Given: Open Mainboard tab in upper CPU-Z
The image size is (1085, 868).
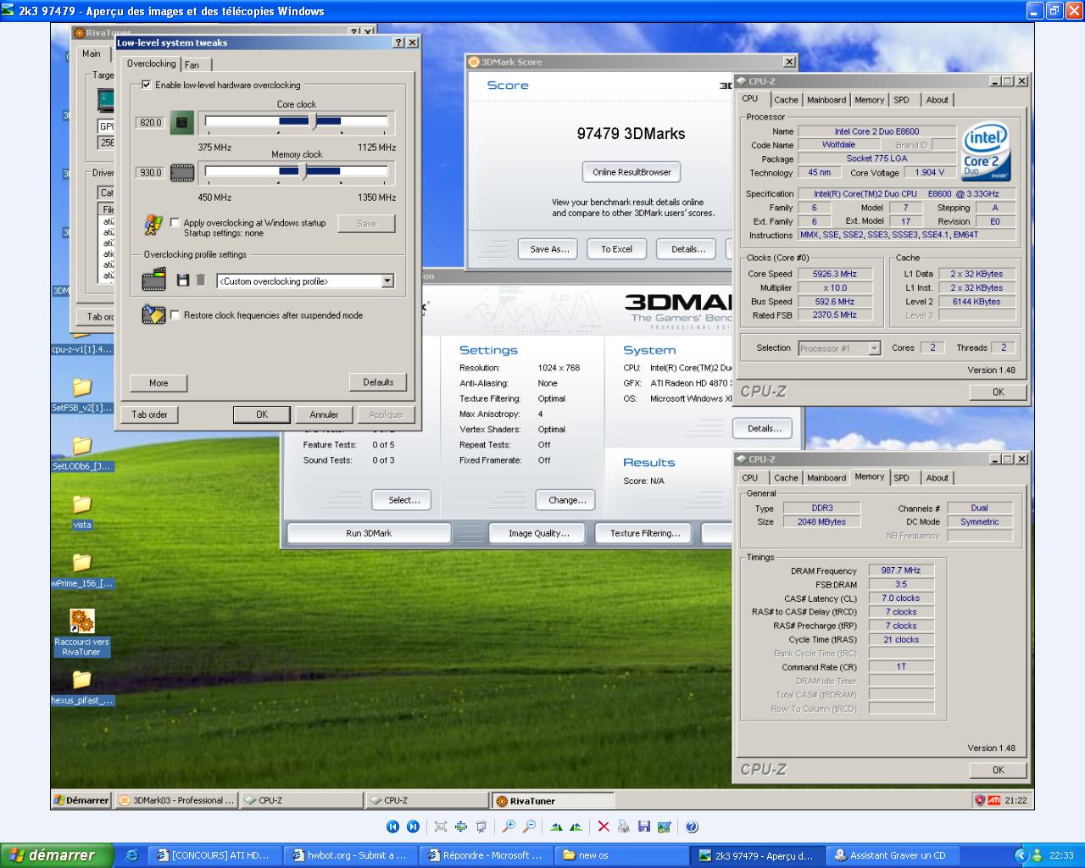Looking at the screenshot, I should [826, 100].
